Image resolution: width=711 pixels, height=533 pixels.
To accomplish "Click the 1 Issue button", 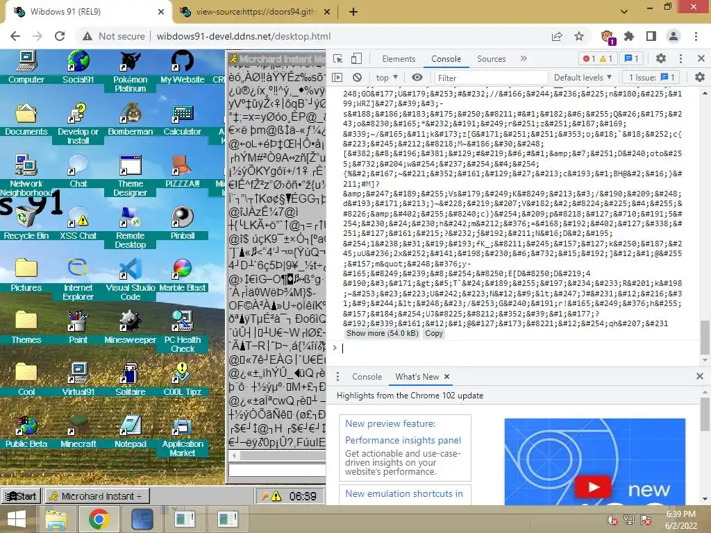I will (651, 78).
